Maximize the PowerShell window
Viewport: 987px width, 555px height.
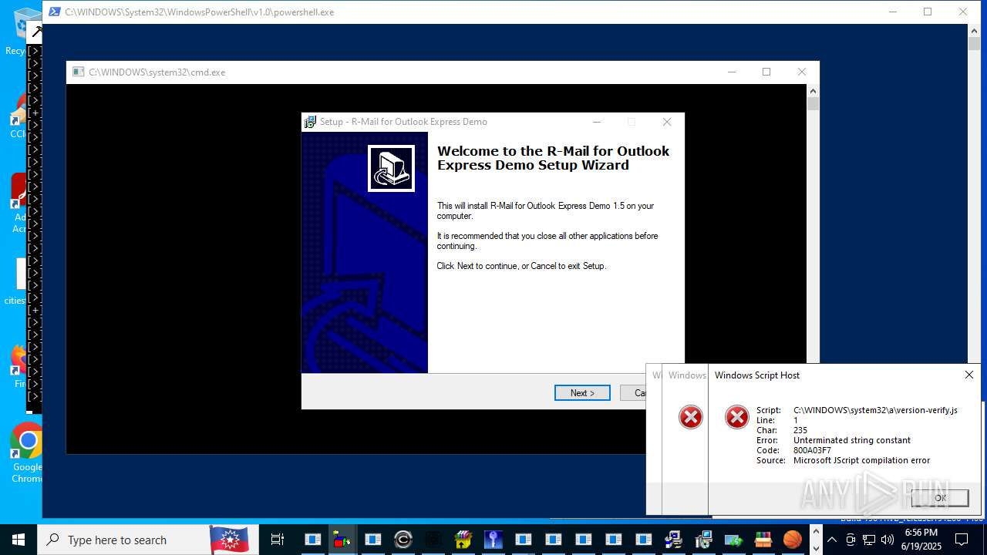(928, 12)
